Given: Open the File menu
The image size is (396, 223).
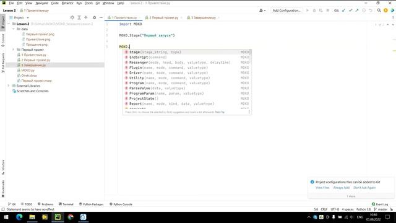Looking at the screenshot, I should point(11,3).
